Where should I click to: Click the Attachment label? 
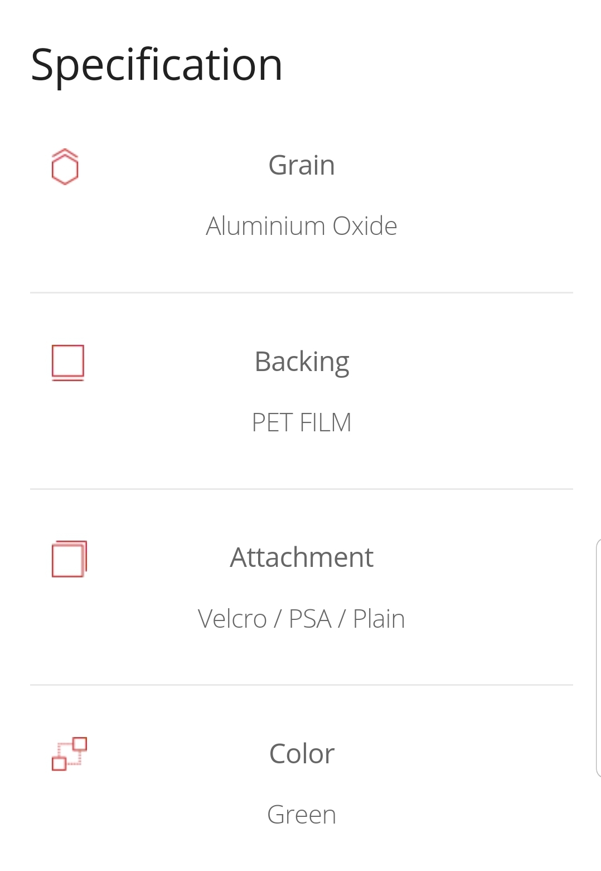coord(302,557)
